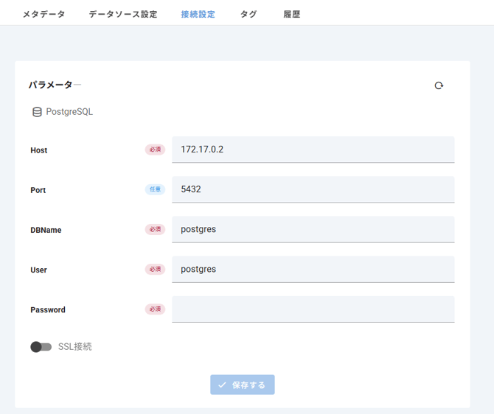
Task: Click the Port field showing 5432
Action: [313, 189]
